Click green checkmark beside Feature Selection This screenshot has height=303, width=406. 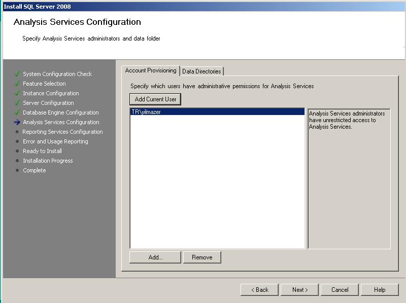17,84
